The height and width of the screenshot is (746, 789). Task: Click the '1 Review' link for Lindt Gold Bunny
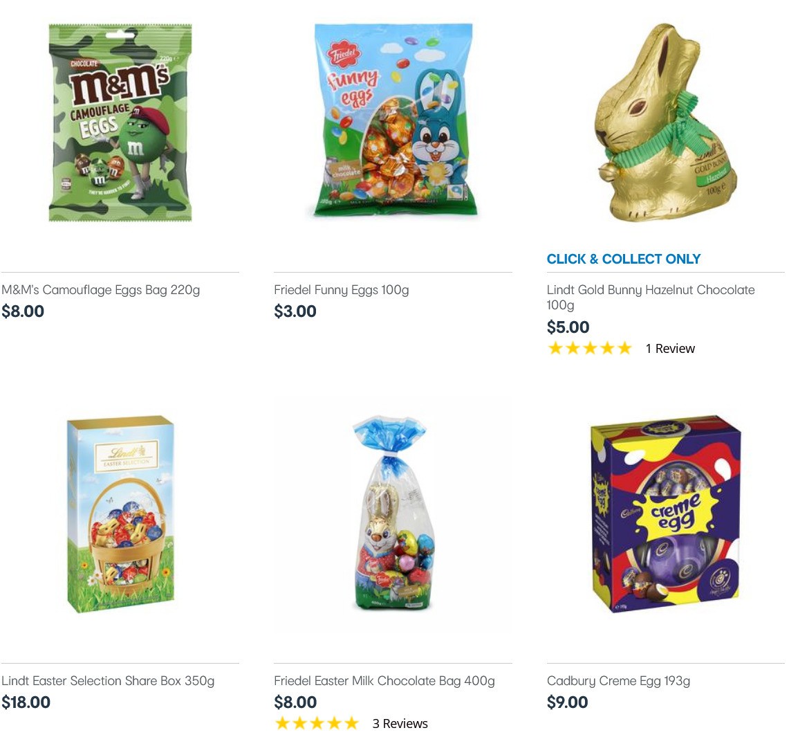(x=670, y=348)
